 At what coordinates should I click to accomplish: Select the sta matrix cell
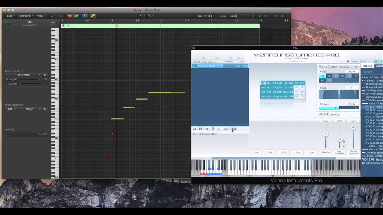pyautogui.click(x=263, y=83)
